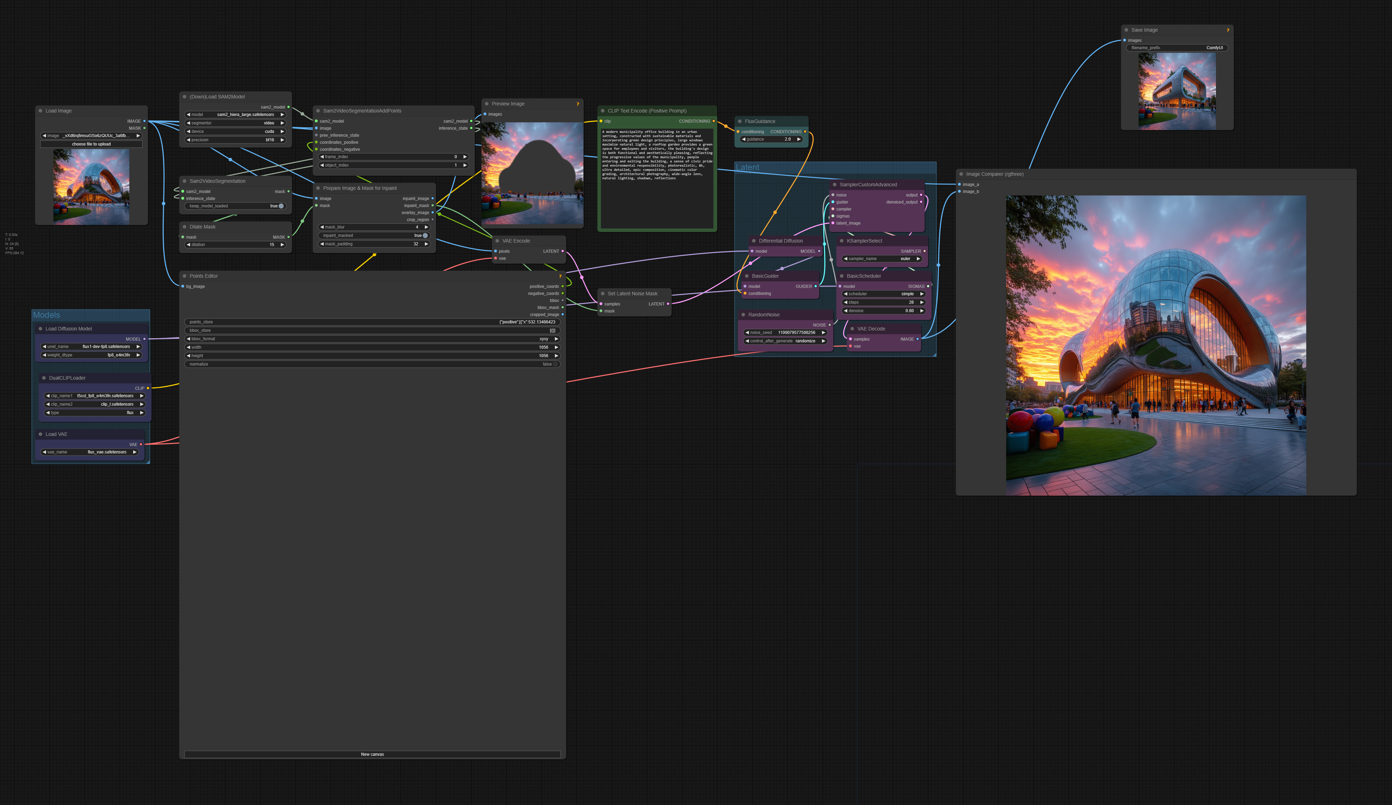Viewport: 1392px width, 805px height.
Task: Click the New canvas button in Points Editor
Action: tap(372, 754)
